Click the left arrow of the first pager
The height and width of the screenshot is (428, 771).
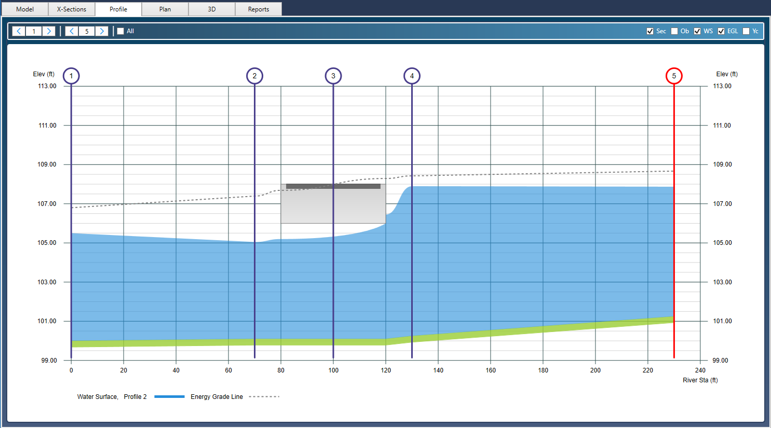pos(18,31)
